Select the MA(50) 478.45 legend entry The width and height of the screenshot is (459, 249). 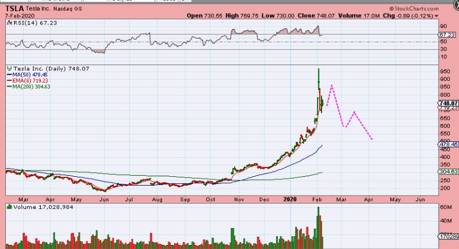click(27, 75)
